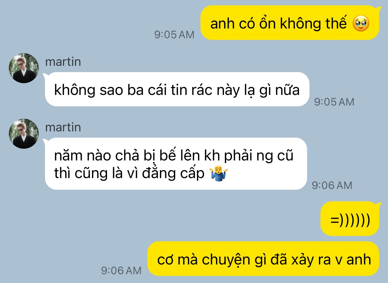This screenshot has height=283, width=388.
Task: Tap the name martin above first bubble
Action: pos(63,62)
